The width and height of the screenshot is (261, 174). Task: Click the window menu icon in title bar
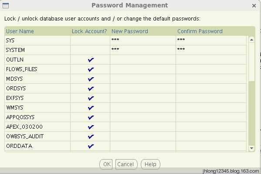tap(6, 5)
